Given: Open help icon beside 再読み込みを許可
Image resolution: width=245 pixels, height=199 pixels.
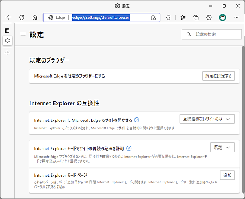Looking at the screenshot, I should point(129,148).
